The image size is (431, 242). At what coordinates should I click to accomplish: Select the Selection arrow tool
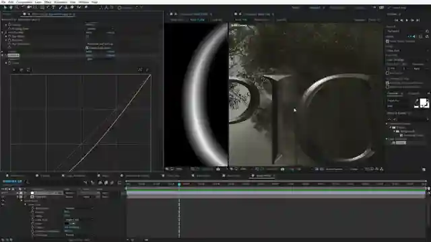tap(5, 7)
